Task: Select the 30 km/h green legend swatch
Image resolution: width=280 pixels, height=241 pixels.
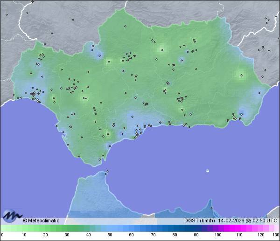Action: coord(67,228)
